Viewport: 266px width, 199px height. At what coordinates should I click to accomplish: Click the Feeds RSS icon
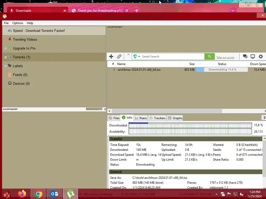coord(10,75)
